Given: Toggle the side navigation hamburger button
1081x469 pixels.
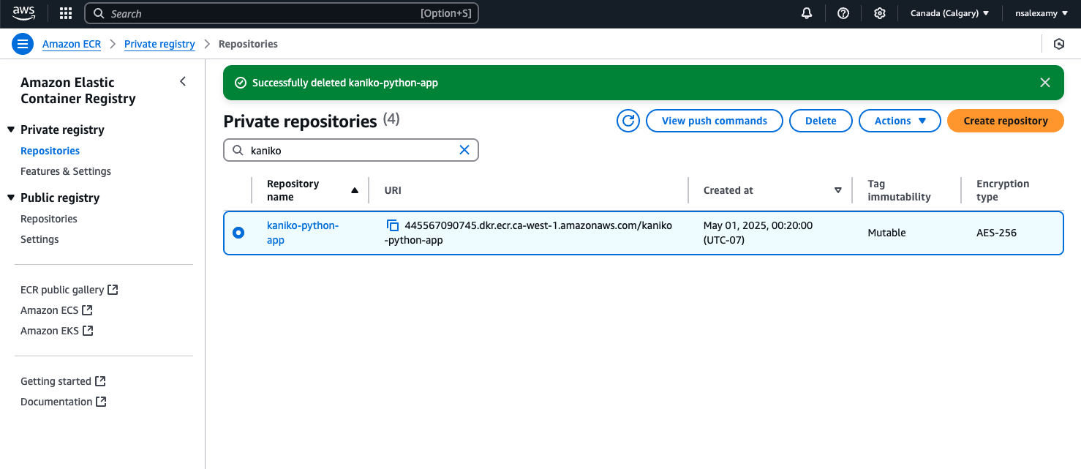Looking at the screenshot, I should tap(23, 44).
